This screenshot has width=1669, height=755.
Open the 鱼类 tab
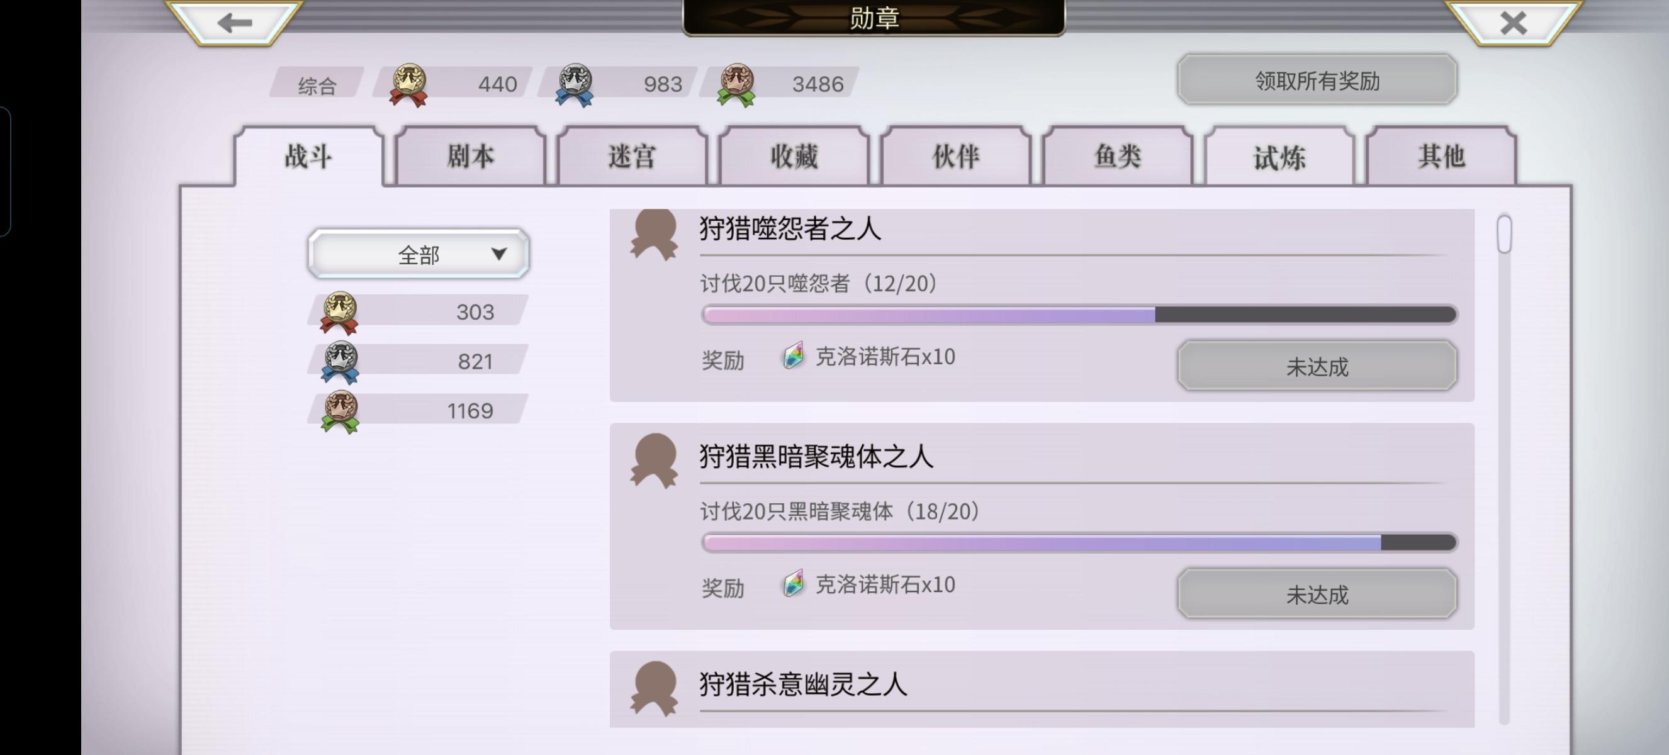1118,156
